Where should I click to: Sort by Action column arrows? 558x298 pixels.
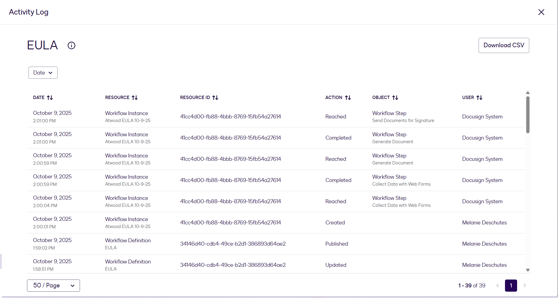pyautogui.click(x=348, y=98)
